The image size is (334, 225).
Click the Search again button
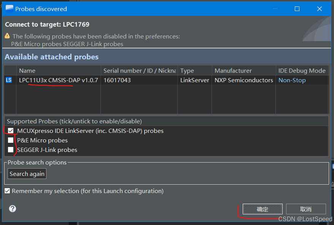coord(27,174)
